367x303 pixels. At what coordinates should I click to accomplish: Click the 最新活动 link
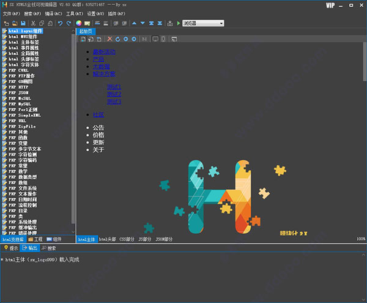point(103,52)
